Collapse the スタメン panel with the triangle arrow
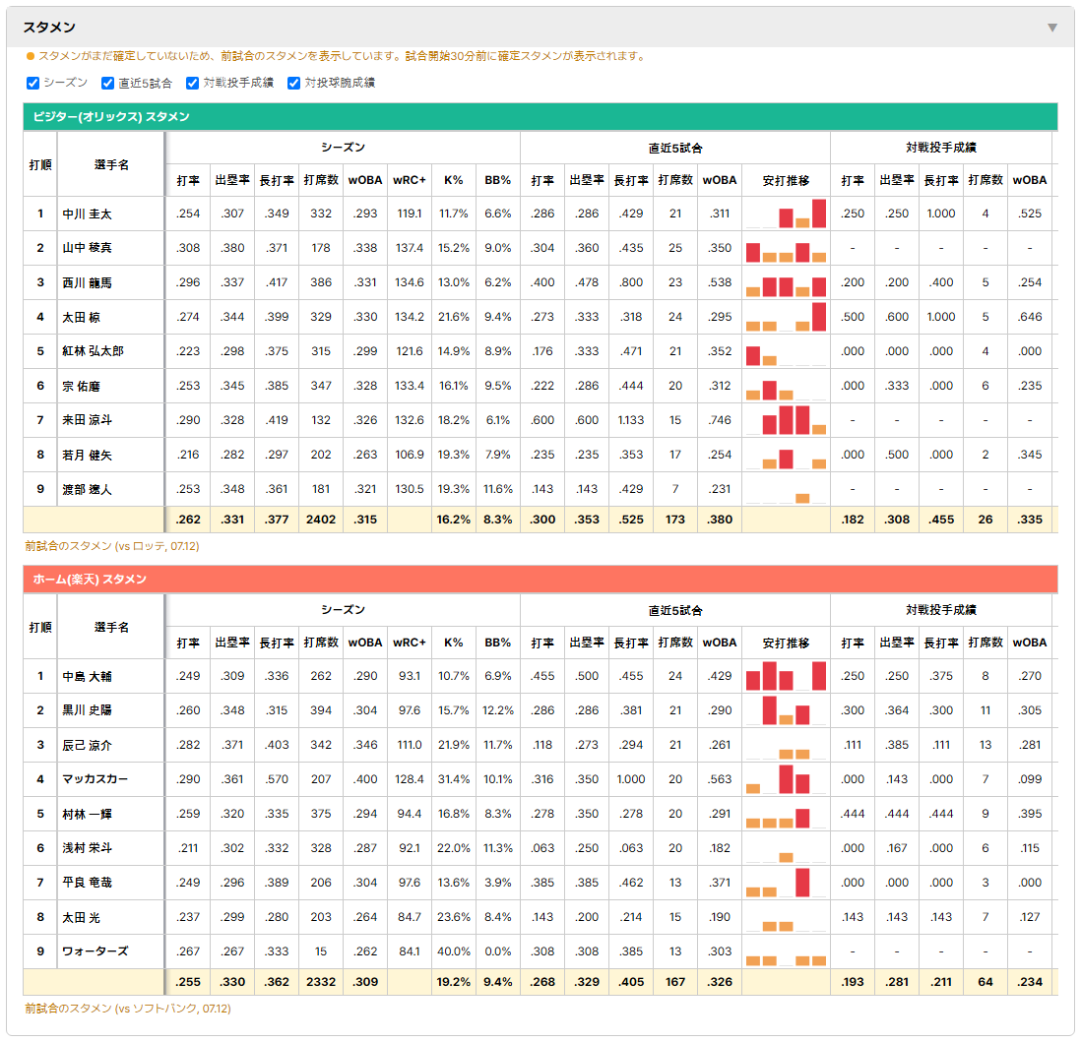Image resolution: width=1081 pixels, height=1042 pixels. point(1052,28)
